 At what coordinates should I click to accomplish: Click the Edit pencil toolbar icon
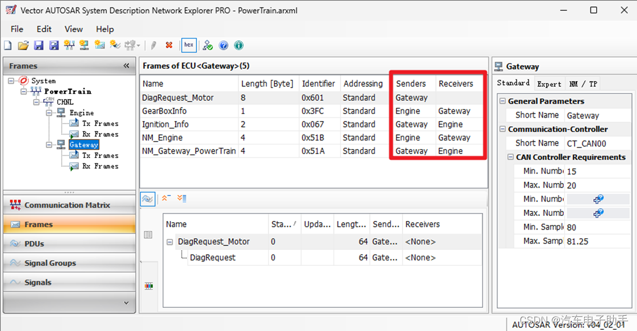[x=153, y=45]
